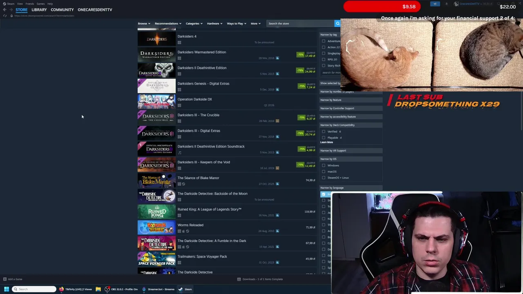Viewport: 523px width, 294px height.
Task: Open the Ways to Play dropdown
Action: pos(236,23)
